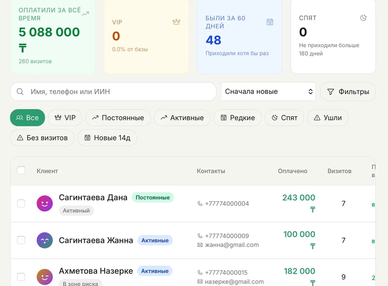Image resolution: width=388 pixels, height=286 pixels.
Task: Filter clients by the VIP segment
Action: pyautogui.click(x=65, y=118)
